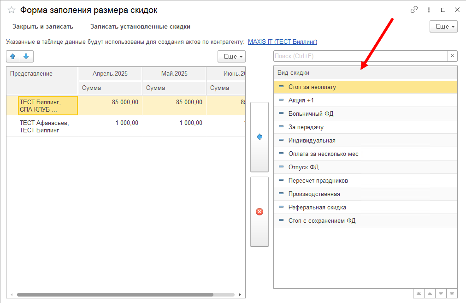466x303 pixels.
Task: Open the three-dot window menu
Action: [429, 10]
